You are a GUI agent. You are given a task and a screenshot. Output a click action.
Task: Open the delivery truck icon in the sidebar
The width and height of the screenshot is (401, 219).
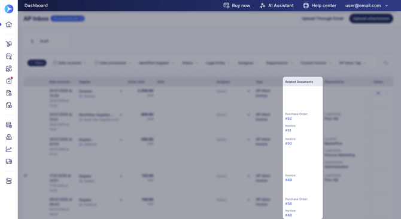point(9,161)
